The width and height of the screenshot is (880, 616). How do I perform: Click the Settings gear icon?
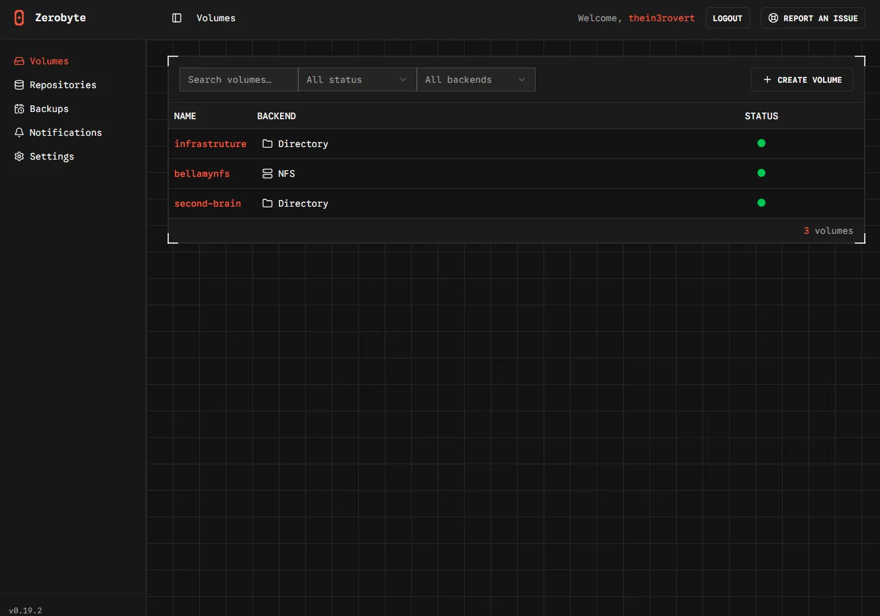click(x=19, y=156)
